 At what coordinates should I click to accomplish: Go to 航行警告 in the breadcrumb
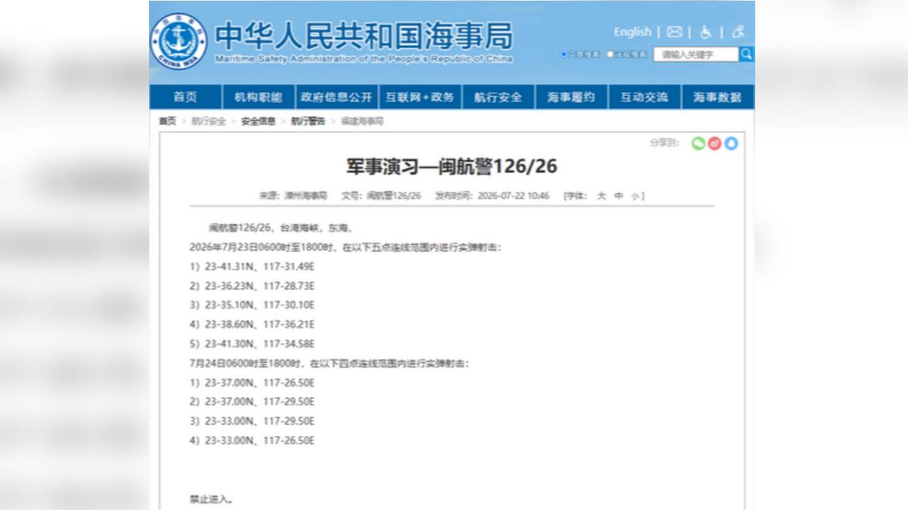[x=309, y=121]
